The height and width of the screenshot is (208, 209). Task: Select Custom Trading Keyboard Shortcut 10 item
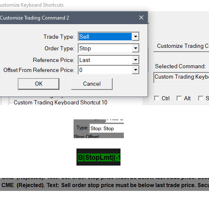pos(60,102)
